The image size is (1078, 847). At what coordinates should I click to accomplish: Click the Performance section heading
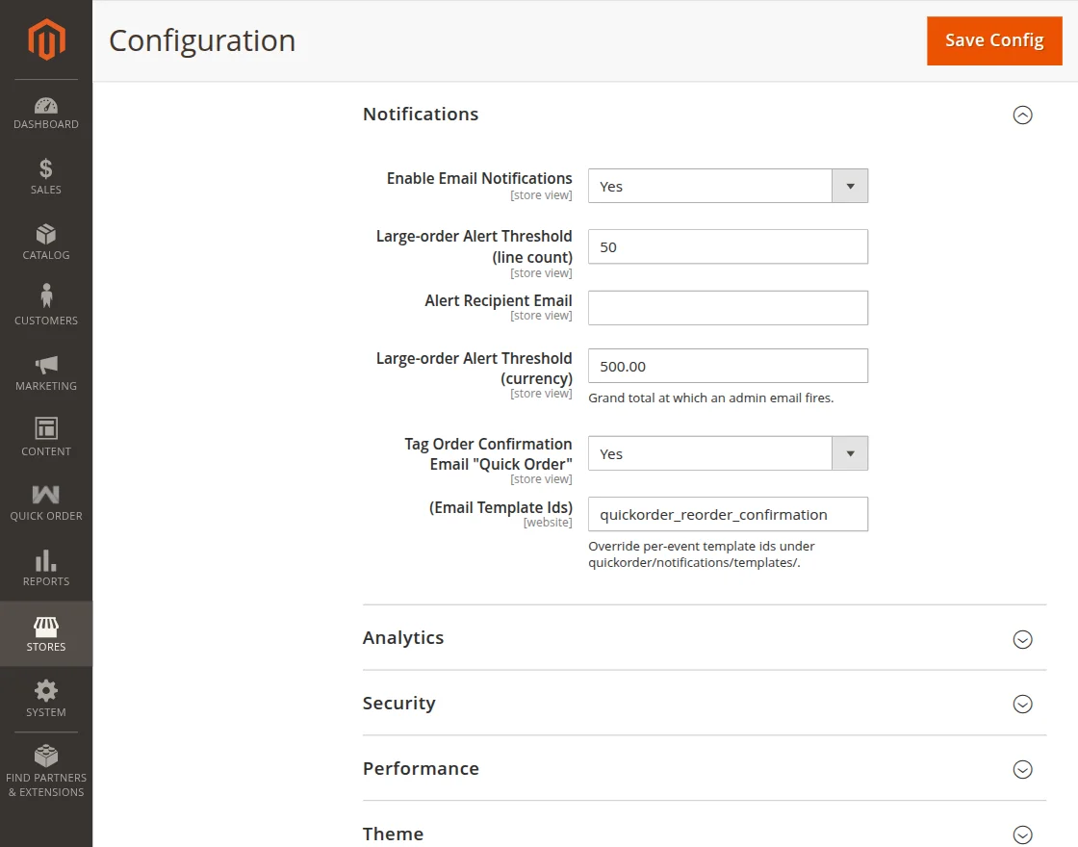click(421, 769)
